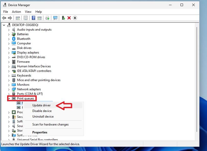Expand the Network adapters category
This screenshot has height=151, width=207.
pyautogui.click(x=8, y=89)
